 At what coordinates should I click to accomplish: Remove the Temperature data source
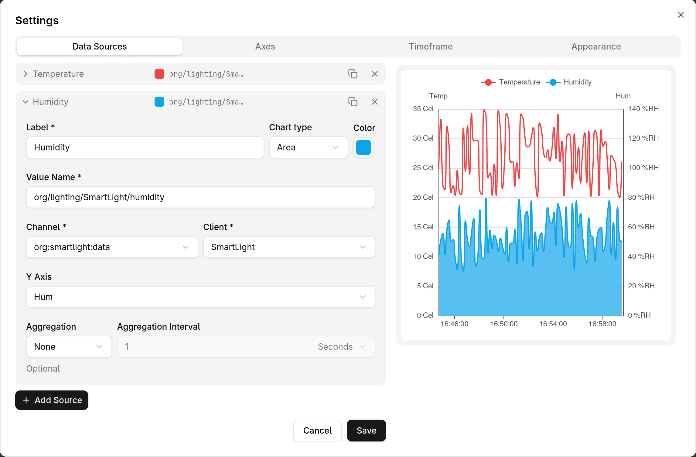pyautogui.click(x=374, y=74)
